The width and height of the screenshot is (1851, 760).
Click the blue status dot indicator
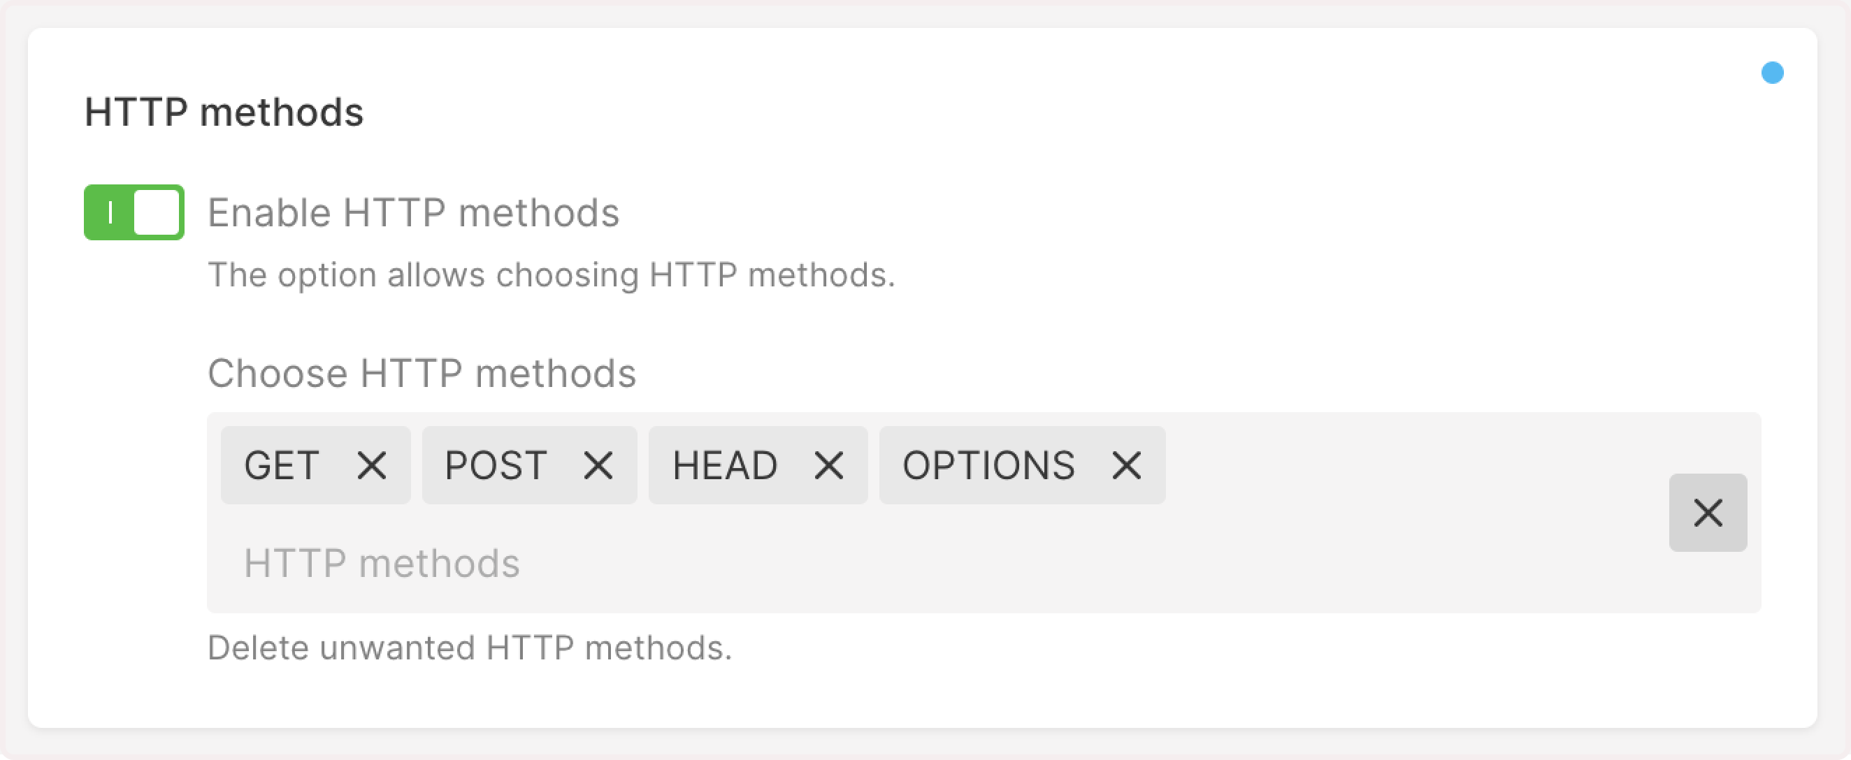pyautogui.click(x=1772, y=73)
